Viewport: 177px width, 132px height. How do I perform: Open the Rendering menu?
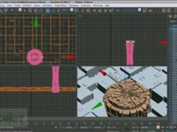click(74, 5)
